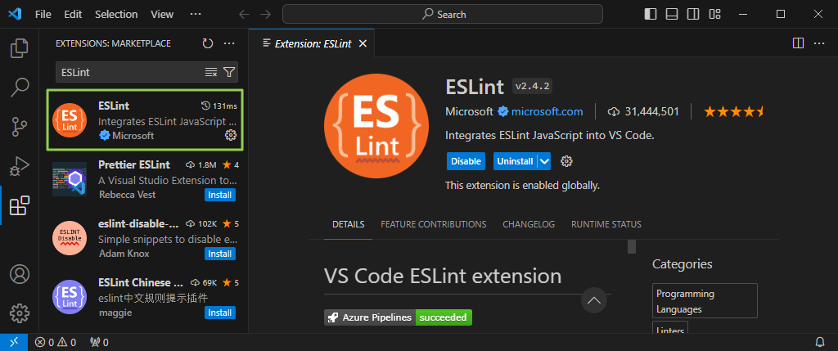
Task: Open the Accounts menu icon
Action: [x=20, y=274]
